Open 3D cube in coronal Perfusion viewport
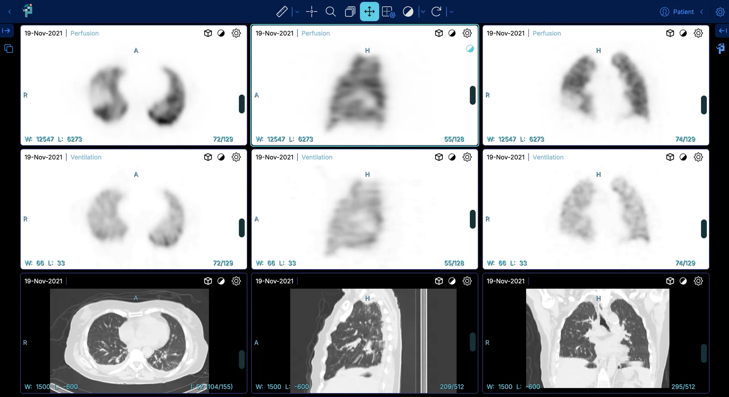Viewport: 729px width, 397px height. click(670, 33)
